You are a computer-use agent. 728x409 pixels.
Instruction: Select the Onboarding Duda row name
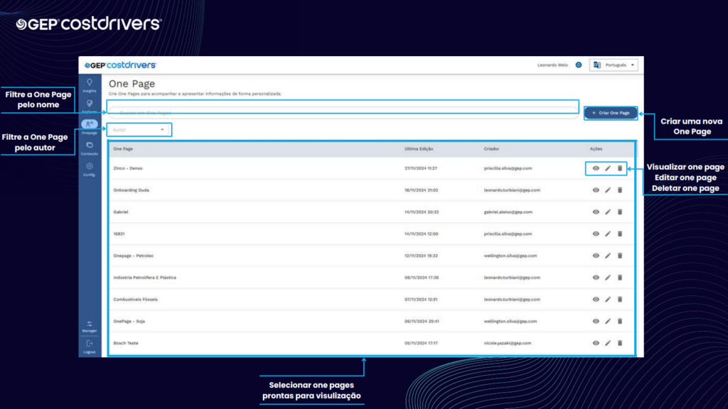click(x=132, y=190)
